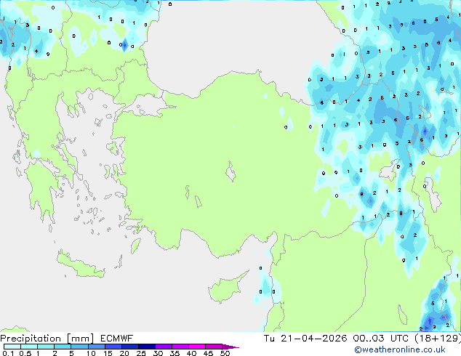Click the 0.1–0.5 mm legend swatch
Image resolution: width=461 pixels, height=356 pixels.
[12, 347]
